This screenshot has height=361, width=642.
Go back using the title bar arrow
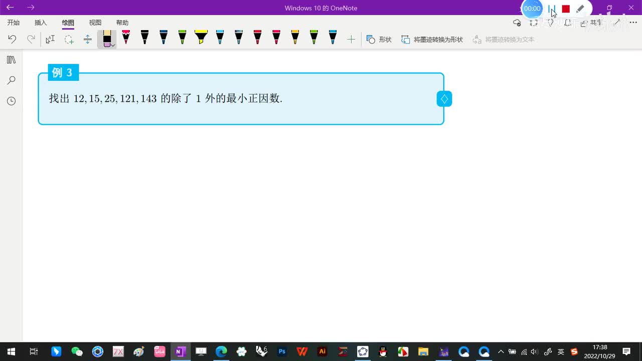(x=10, y=8)
